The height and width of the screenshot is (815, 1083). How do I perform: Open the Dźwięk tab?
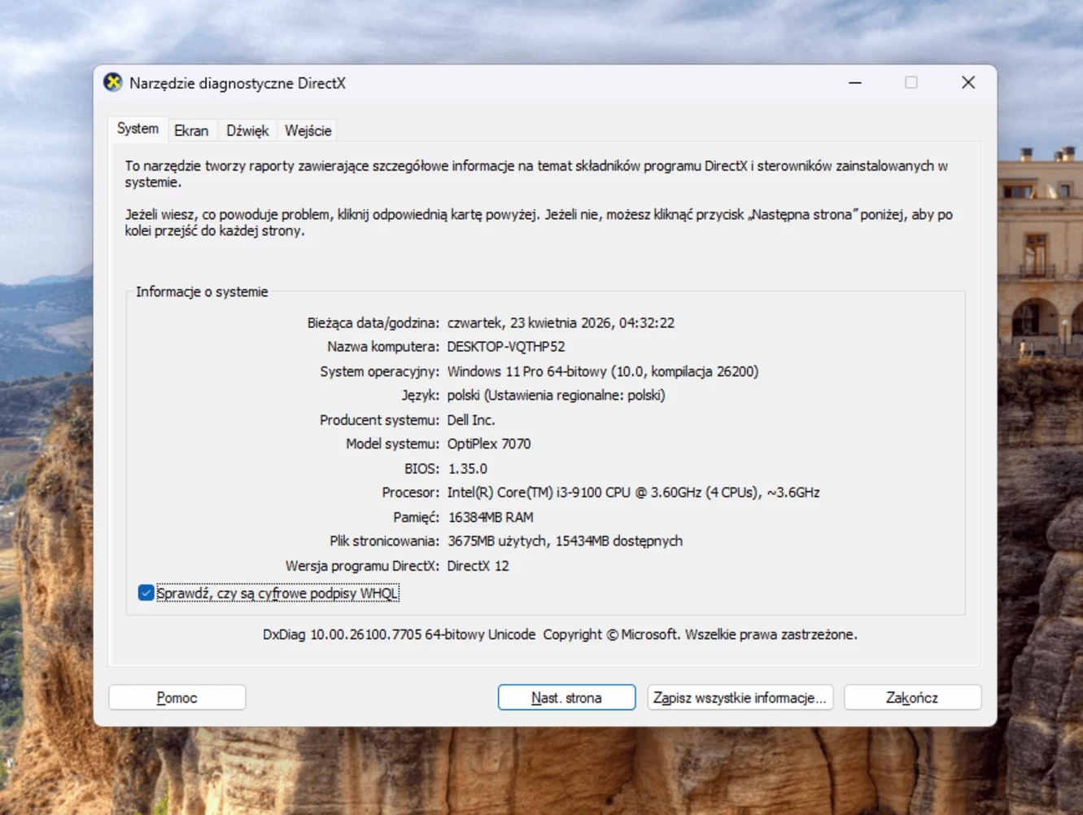(x=247, y=130)
